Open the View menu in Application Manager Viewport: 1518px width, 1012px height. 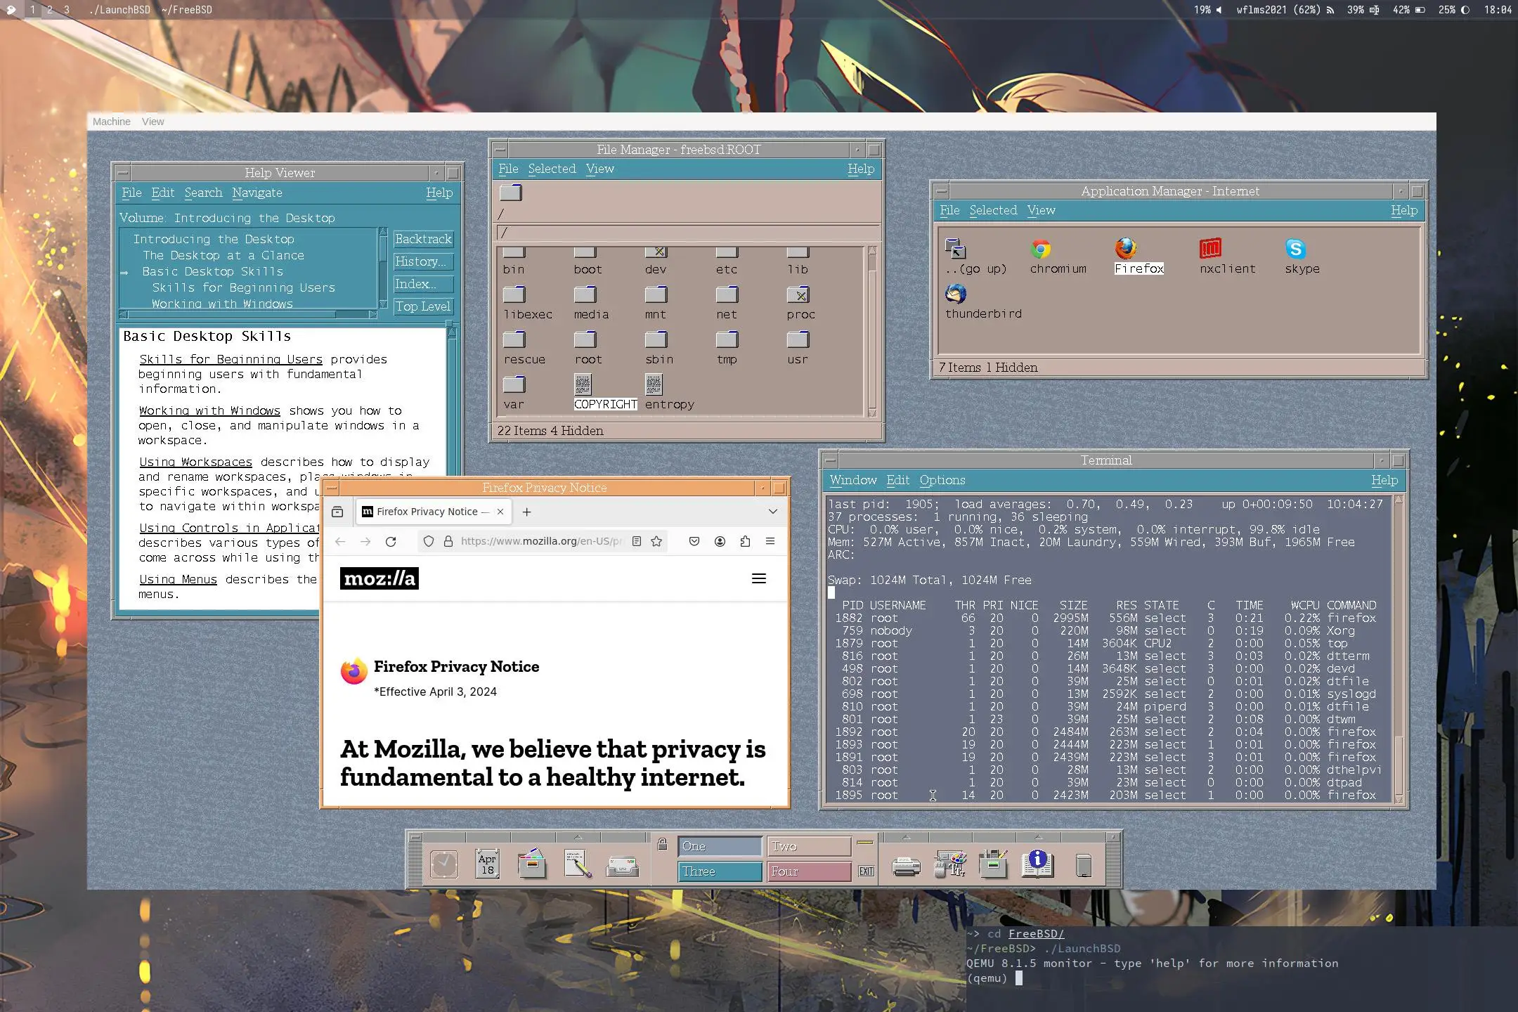click(x=1041, y=210)
